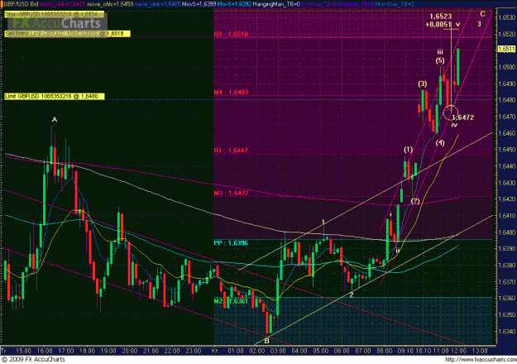The width and height of the screenshot is (517, 364).
Task: Click 1.6400 on the price axis
Action: click(x=507, y=232)
